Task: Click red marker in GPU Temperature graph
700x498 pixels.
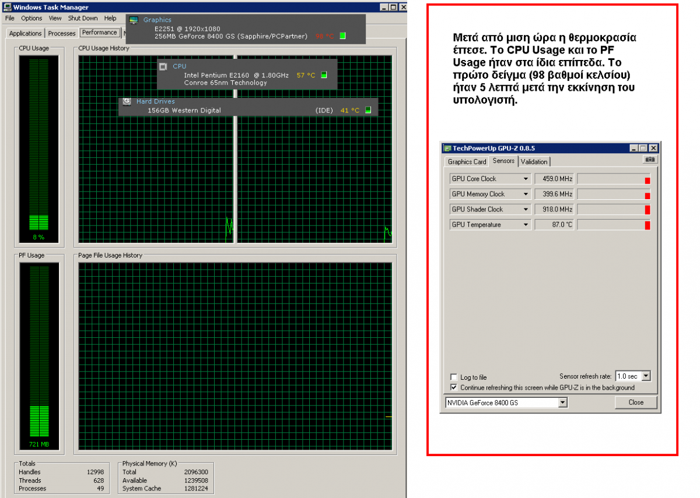Action: [647, 225]
